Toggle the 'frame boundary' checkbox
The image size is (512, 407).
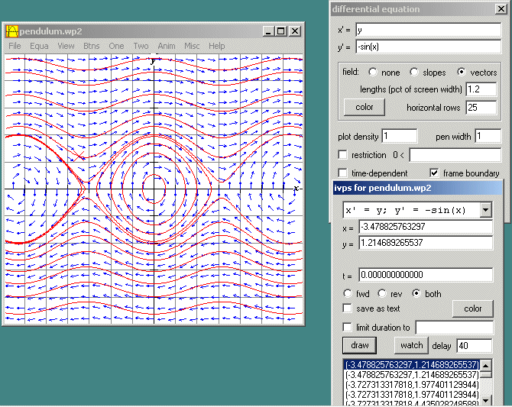435,173
